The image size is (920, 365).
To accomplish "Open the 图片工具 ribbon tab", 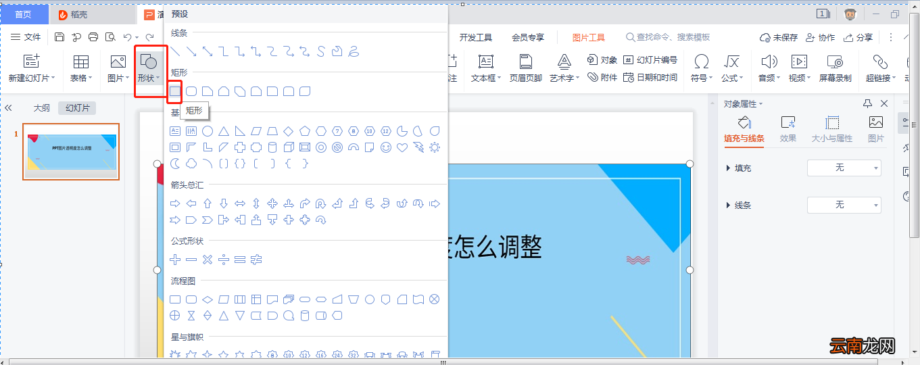I will tap(589, 37).
